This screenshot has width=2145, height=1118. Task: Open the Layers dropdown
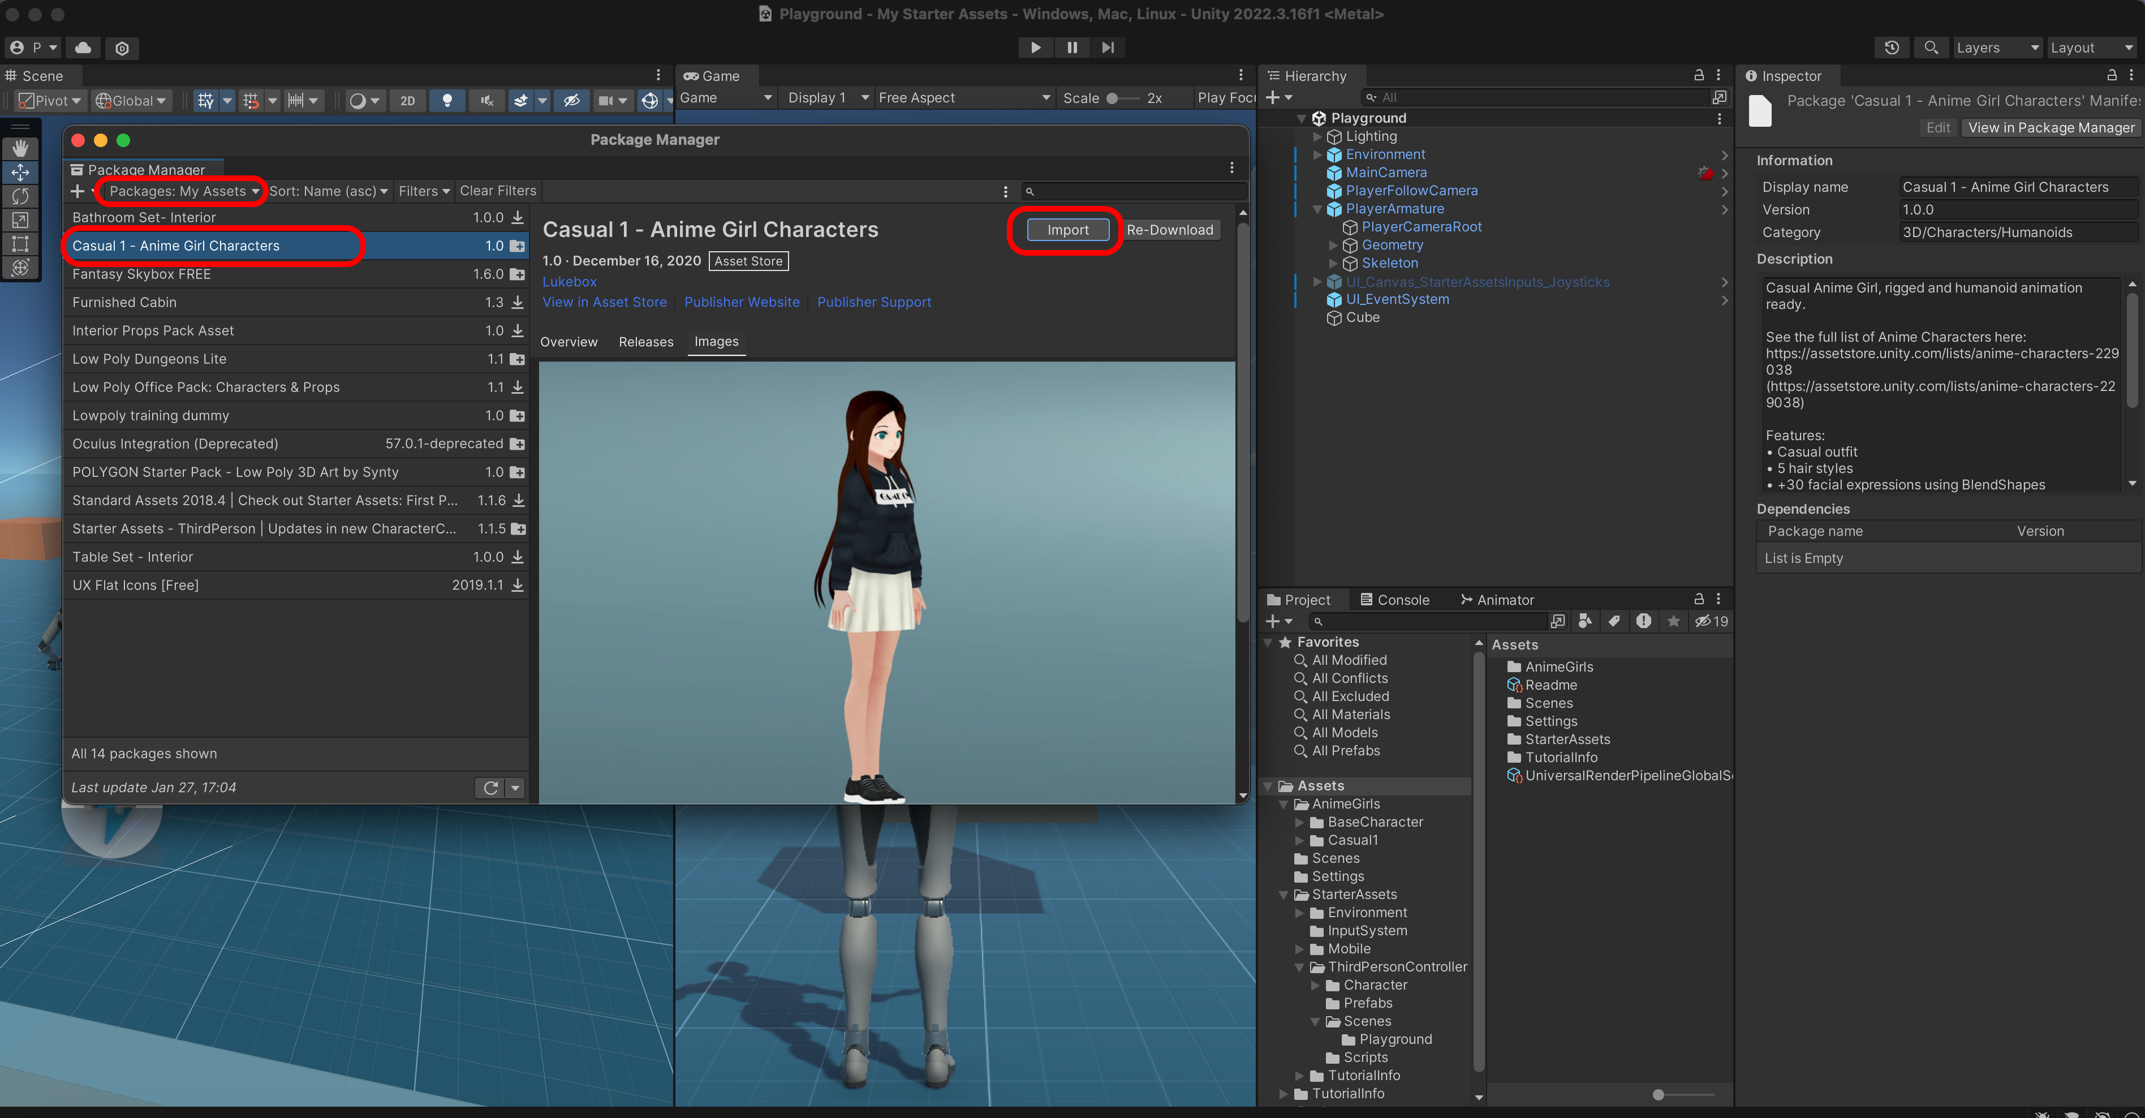click(1996, 48)
